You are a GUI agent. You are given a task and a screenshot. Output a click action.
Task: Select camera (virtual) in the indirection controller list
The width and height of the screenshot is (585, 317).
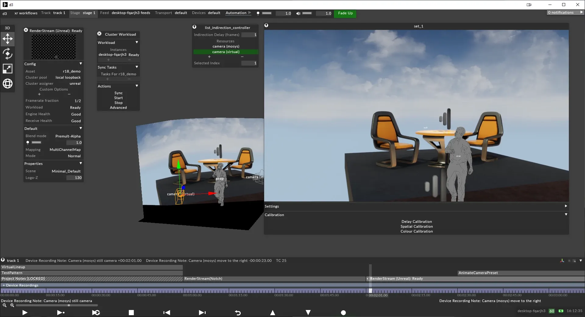(x=225, y=52)
